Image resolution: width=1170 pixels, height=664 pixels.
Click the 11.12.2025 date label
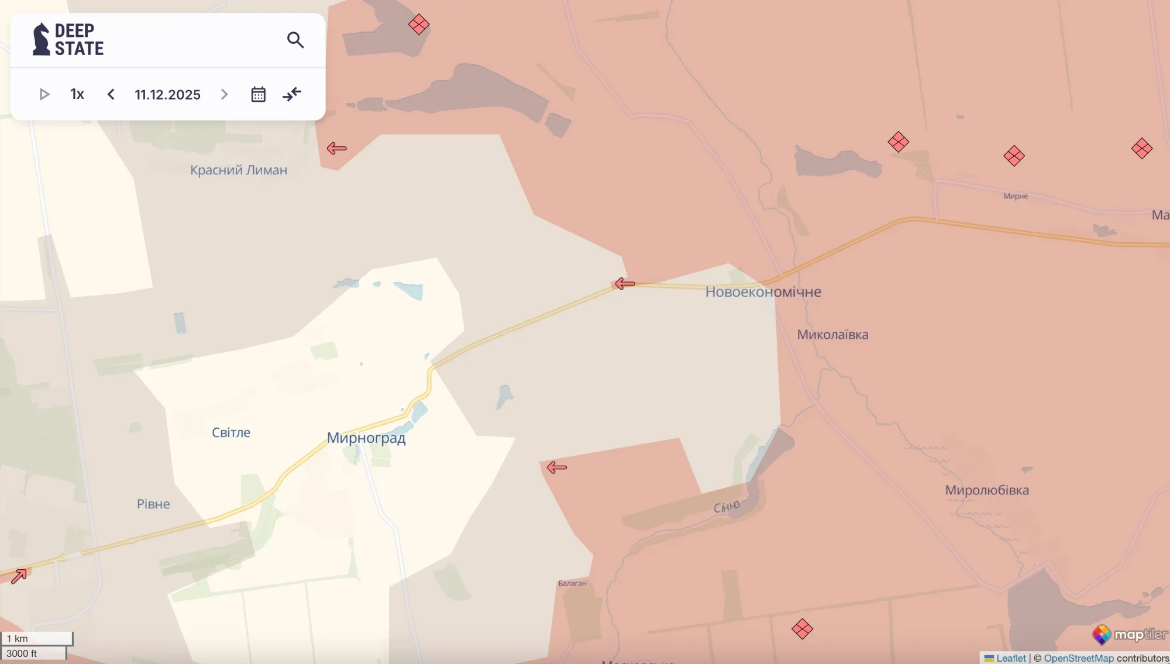167,94
